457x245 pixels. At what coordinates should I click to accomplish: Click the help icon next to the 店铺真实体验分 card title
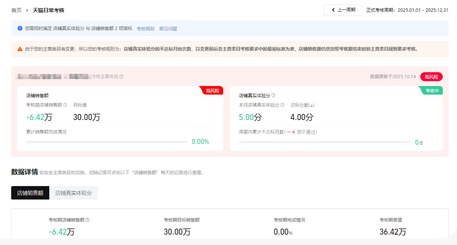click(x=273, y=95)
